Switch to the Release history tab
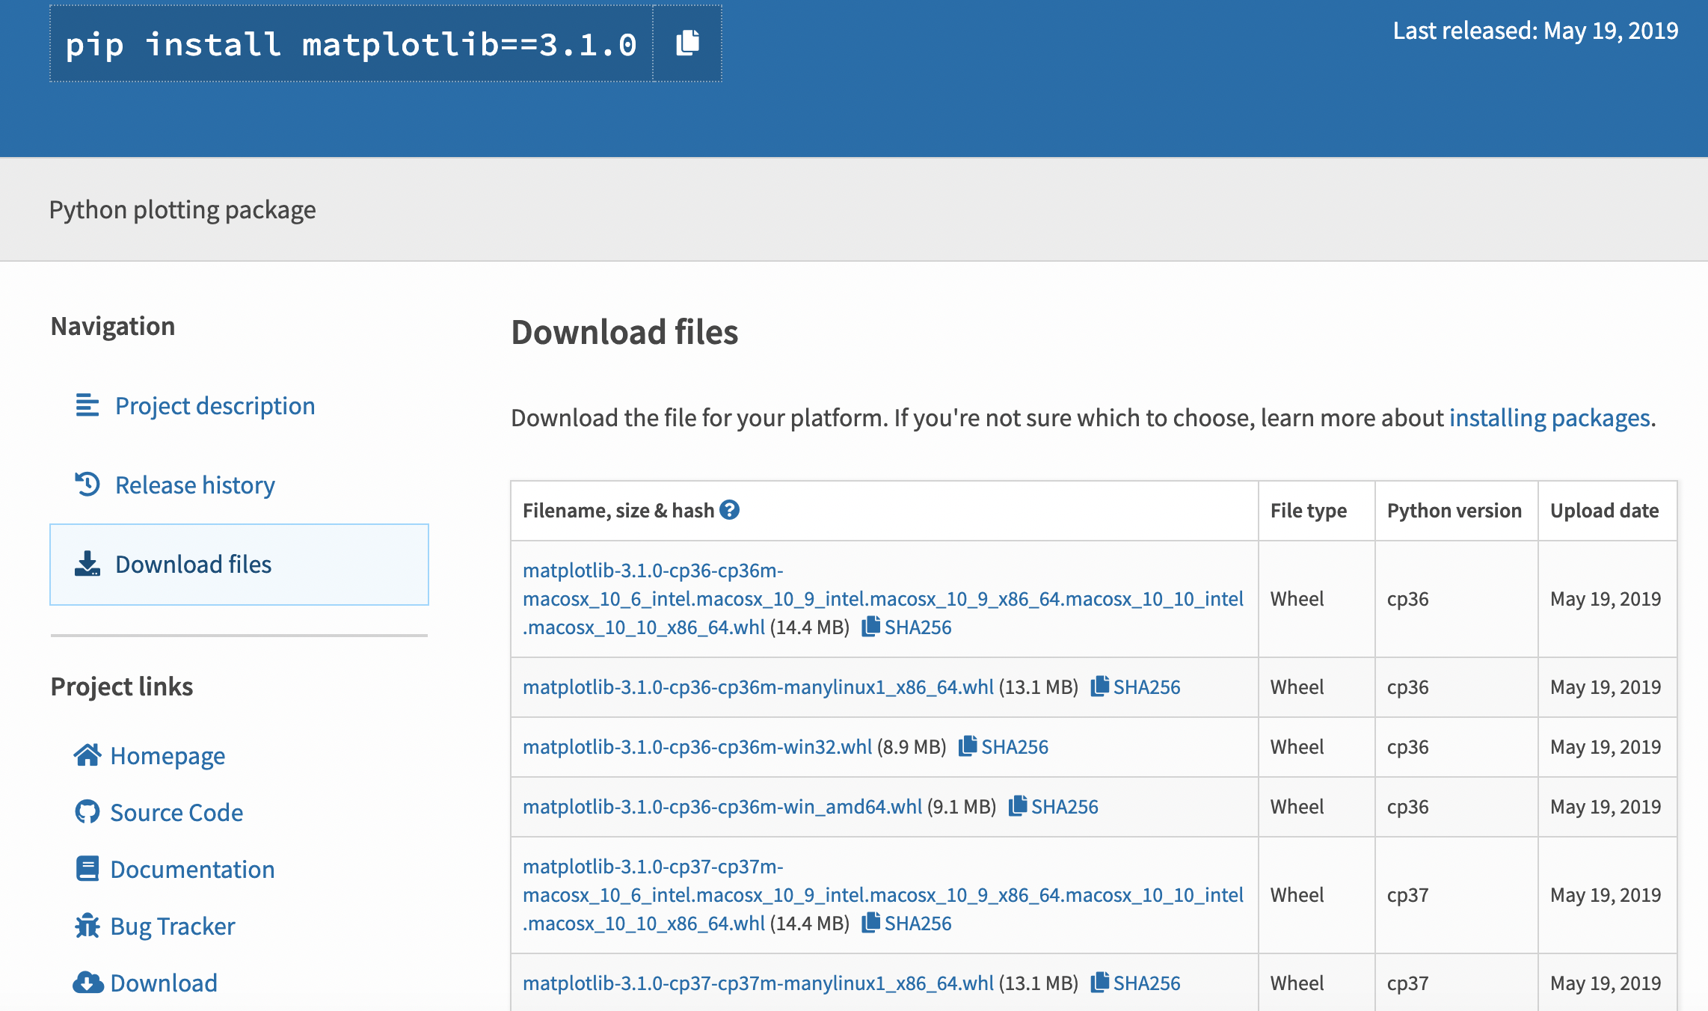Screen dimensions: 1708x1011 (x=194, y=485)
